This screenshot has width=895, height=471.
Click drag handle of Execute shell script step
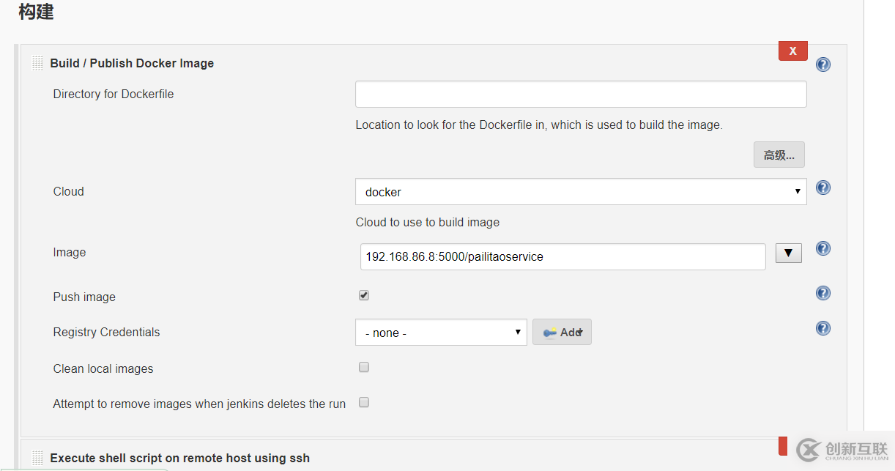pyautogui.click(x=37, y=458)
